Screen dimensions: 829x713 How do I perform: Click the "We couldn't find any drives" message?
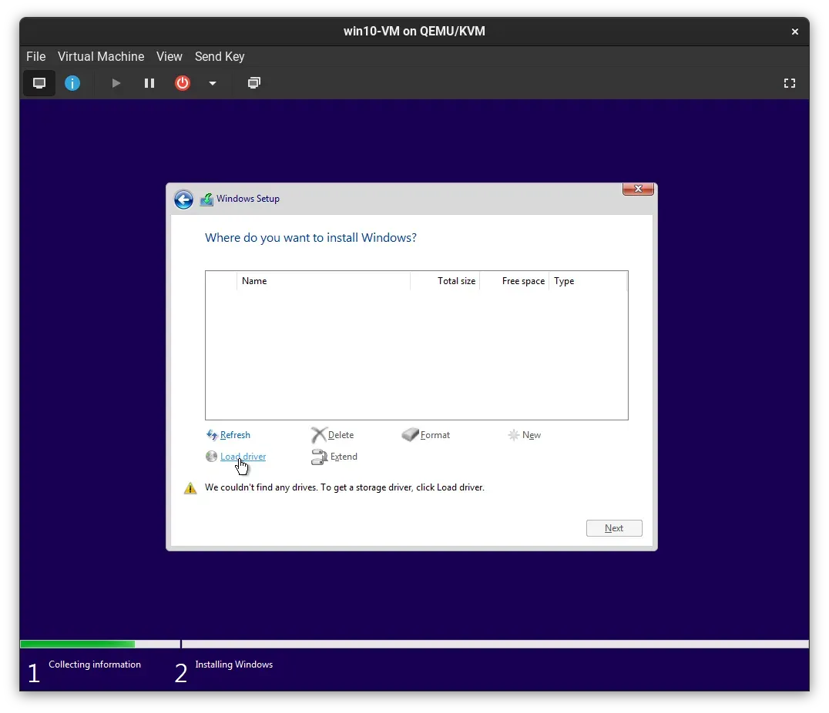coord(344,487)
